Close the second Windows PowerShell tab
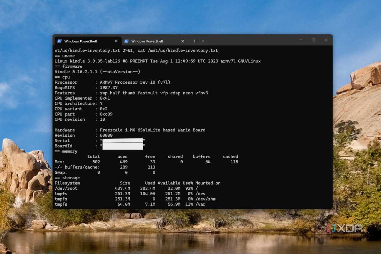The image size is (381, 254). pos(183,41)
